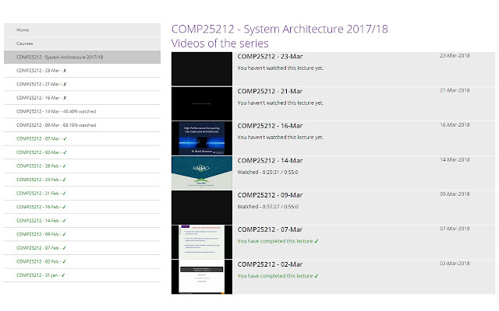
Task: Open sidebar link COMP25212 - 07-Mar
Action: [82, 138]
